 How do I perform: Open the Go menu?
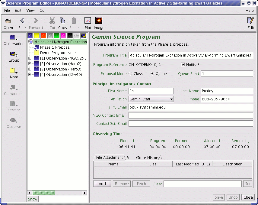point(42,10)
